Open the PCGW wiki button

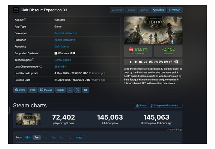[x=46, y=90]
